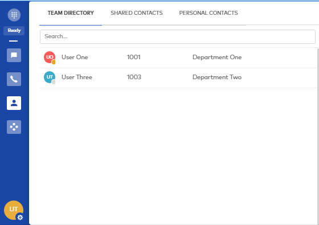
Task: Click the yellow UT profile avatar
Action: pos(14,210)
